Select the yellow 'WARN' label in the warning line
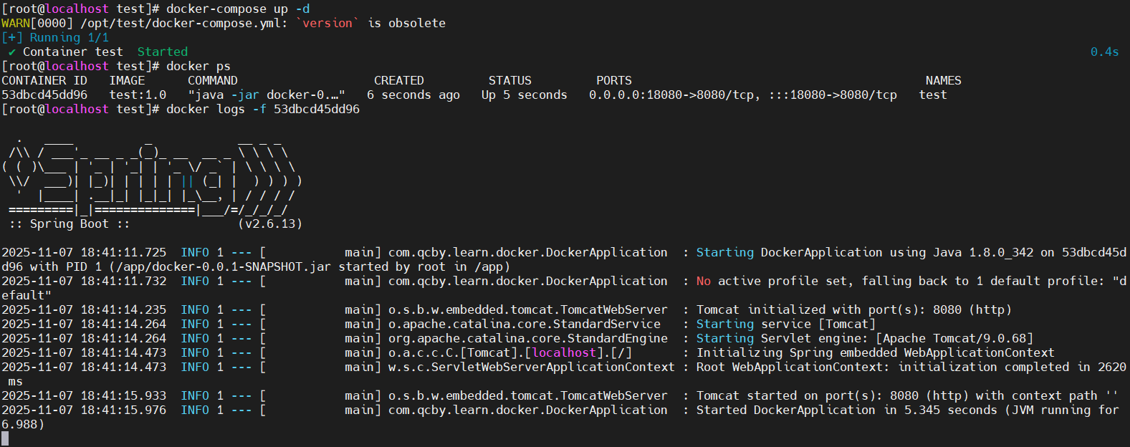The height and width of the screenshot is (447, 1130). (16, 23)
